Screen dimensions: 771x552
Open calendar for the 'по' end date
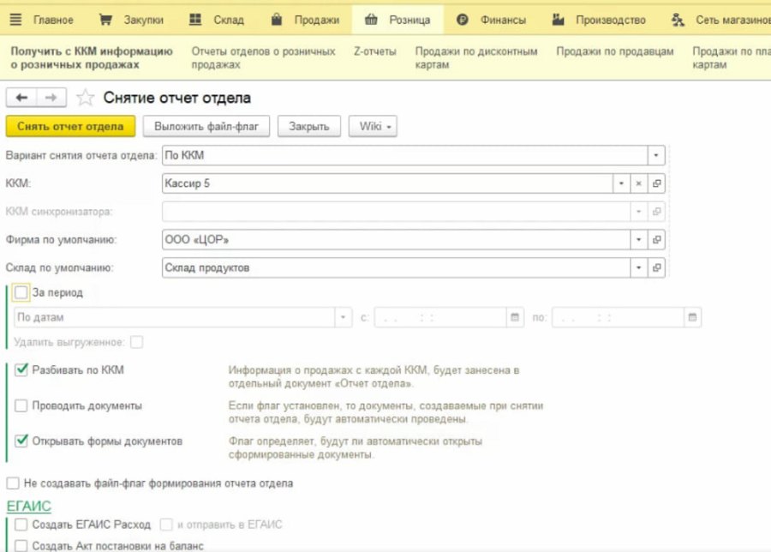692,317
